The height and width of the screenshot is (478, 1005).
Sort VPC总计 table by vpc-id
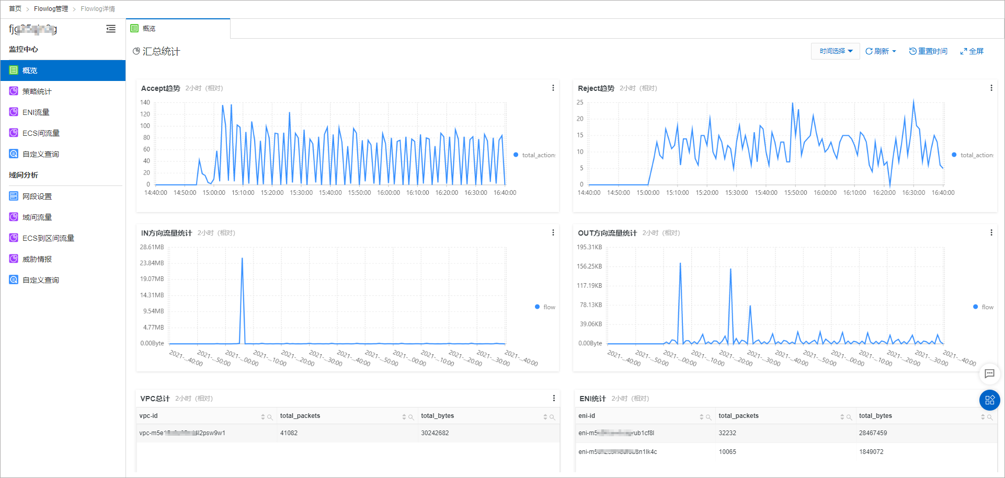(263, 417)
